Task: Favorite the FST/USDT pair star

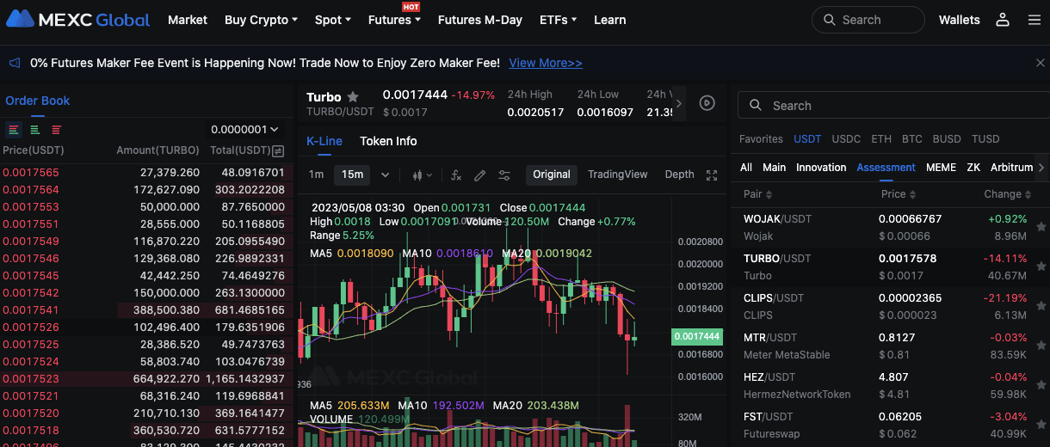Action: point(1041,426)
